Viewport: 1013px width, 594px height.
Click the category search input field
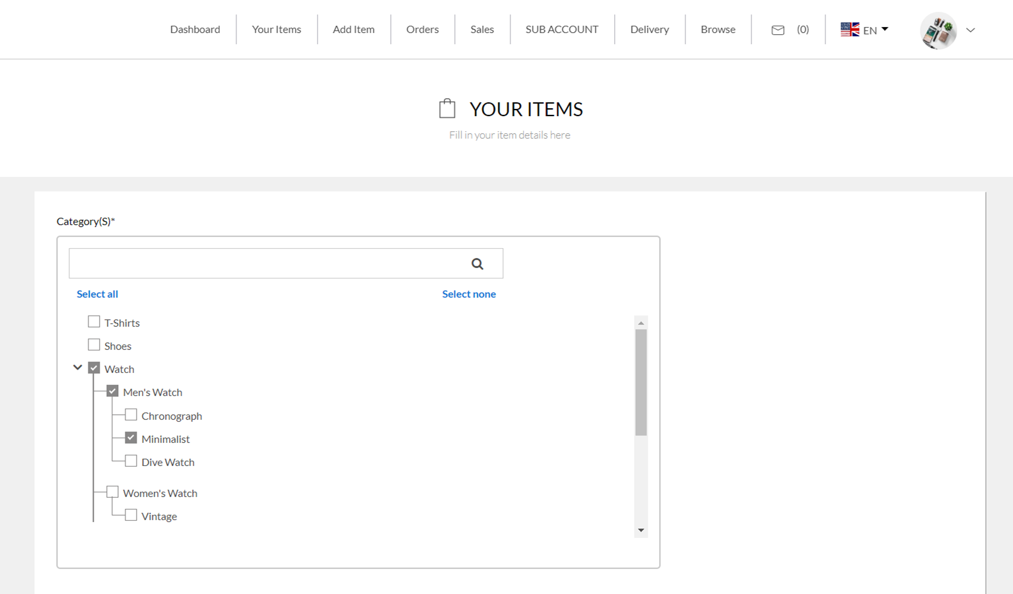click(x=286, y=263)
